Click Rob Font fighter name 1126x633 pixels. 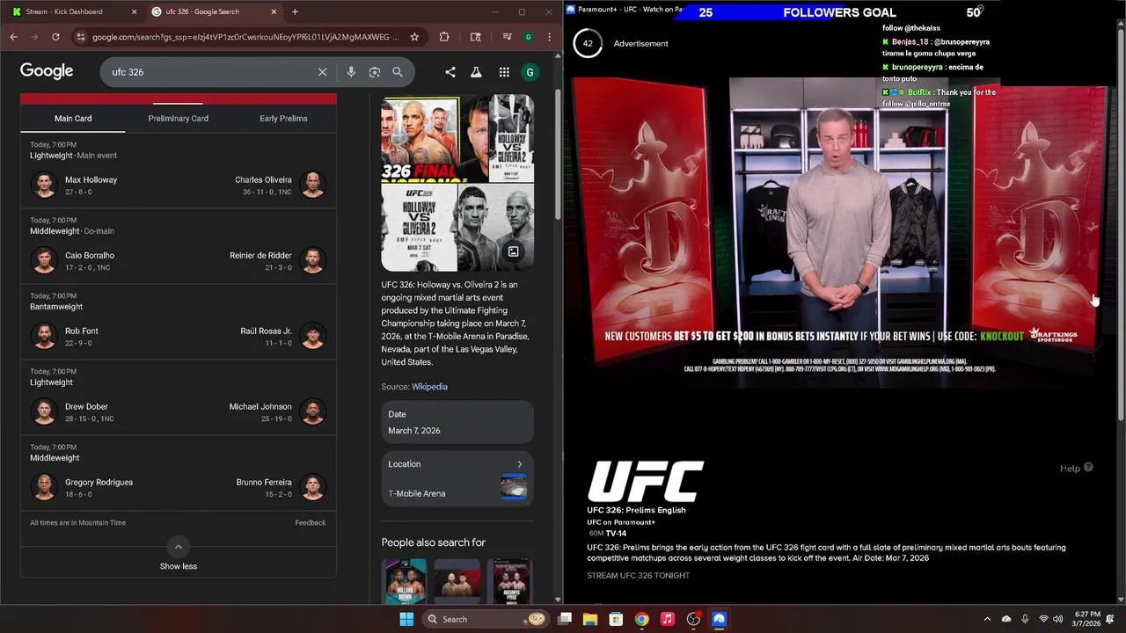tap(82, 331)
